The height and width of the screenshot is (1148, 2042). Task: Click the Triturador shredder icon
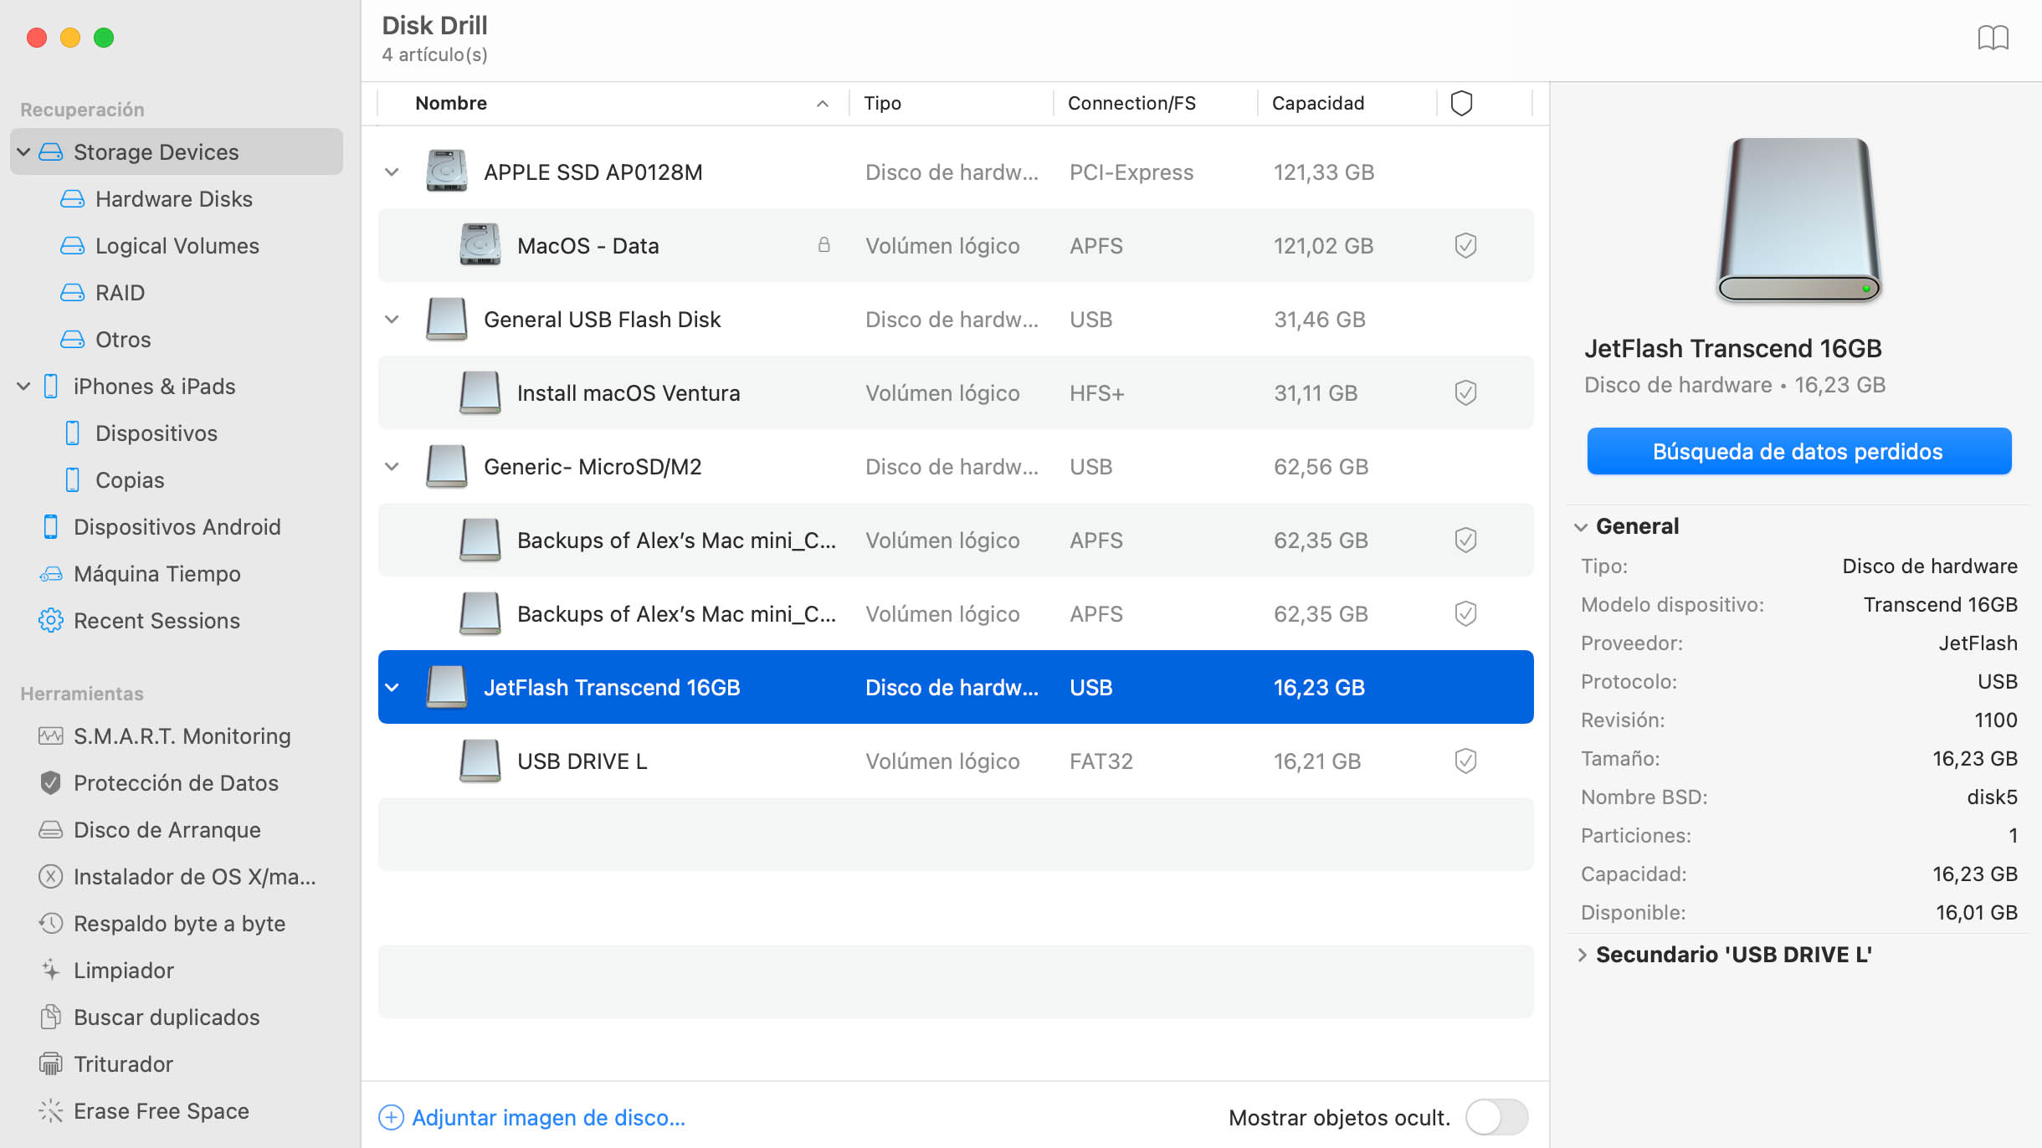click(50, 1063)
